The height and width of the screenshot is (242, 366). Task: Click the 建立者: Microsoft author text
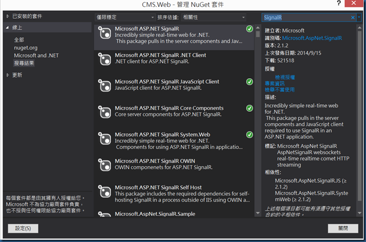point(285,31)
